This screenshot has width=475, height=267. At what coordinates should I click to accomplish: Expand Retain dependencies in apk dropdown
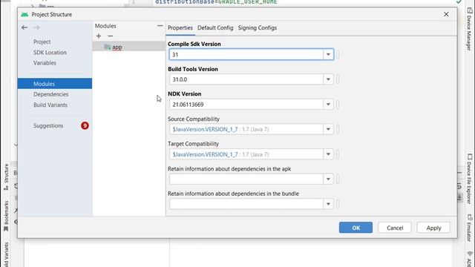(328, 179)
